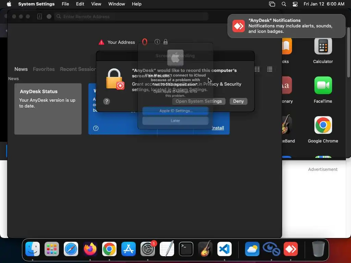Click the date and time in menu bar
This screenshot has height=263, width=351.
[x=324, y=4]
